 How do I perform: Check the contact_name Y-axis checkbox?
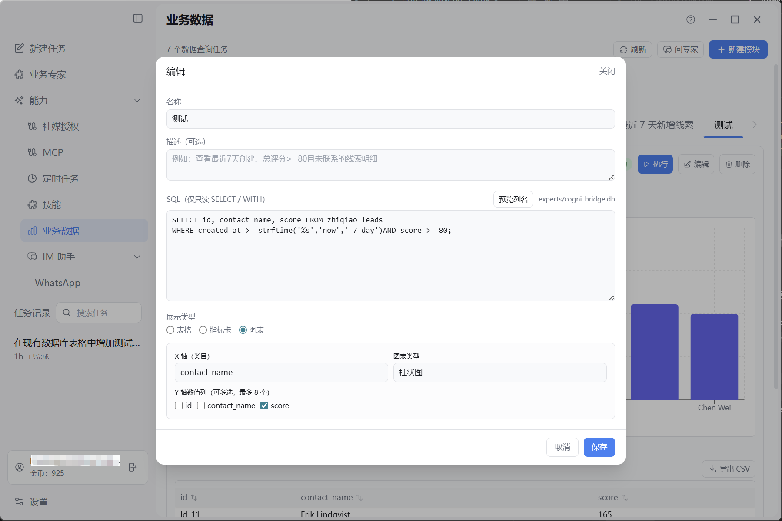[x=201, y=406]
